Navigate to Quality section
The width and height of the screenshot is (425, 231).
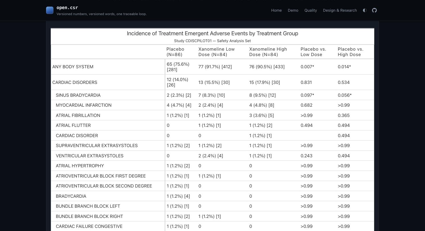point(310,10)
